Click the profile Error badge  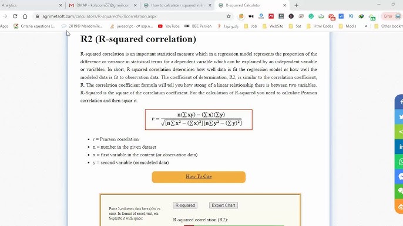tap(391, 16)
